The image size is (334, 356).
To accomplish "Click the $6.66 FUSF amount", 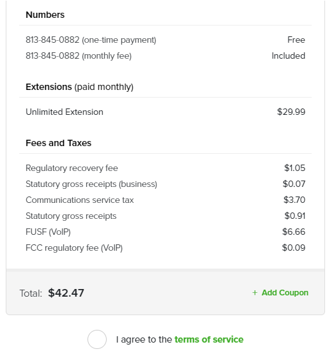I will [x=294, y=232].
